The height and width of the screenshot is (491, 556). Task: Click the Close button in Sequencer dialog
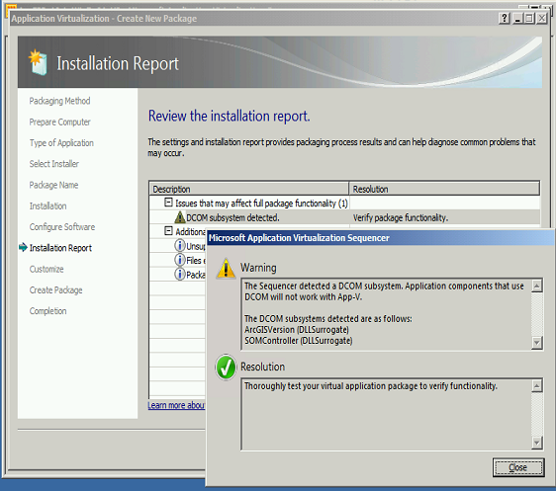[x=518, y=467]
